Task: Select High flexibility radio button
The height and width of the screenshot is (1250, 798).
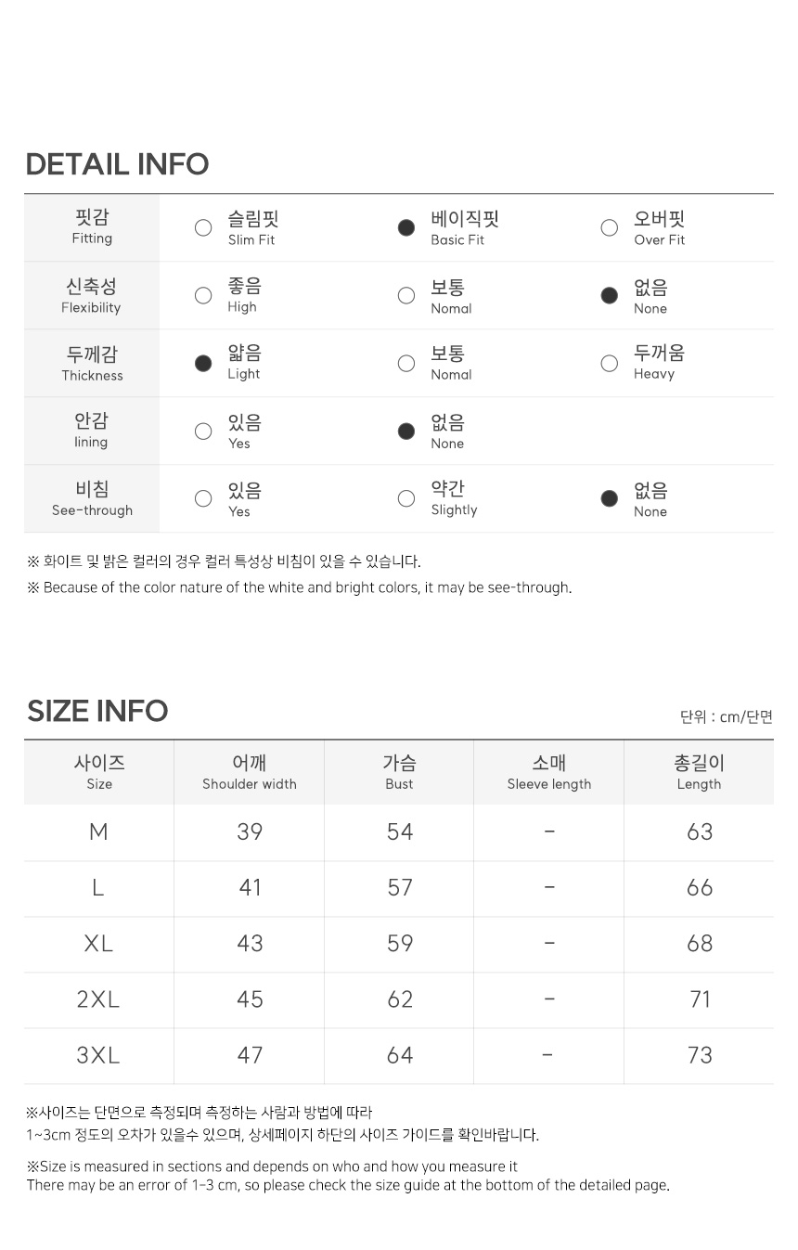Action: coord(203,296)
